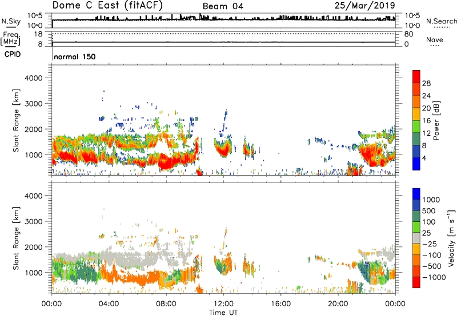The image size is (457, 316).
Task: Click the green 12 dB power swatch
Action: pyautogui.click(x=416, y=127)
